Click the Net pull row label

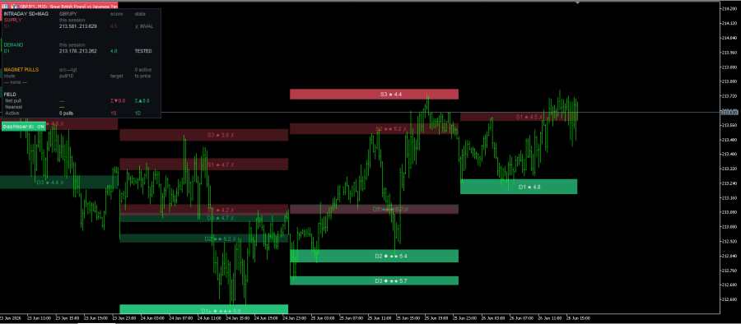click(13, 100)
